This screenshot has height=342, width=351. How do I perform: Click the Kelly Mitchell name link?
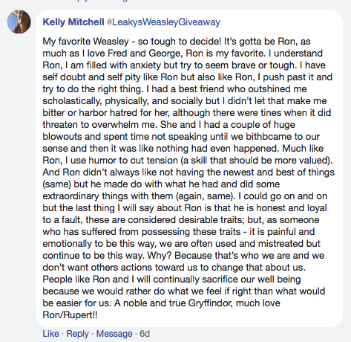[73, 22]
